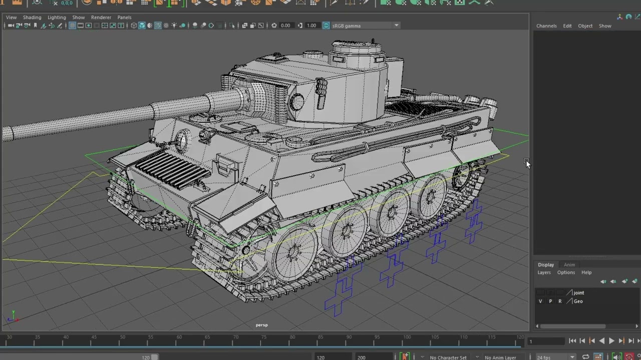
Task: Click the Move Layer Up icon
Action: (603, 281)
